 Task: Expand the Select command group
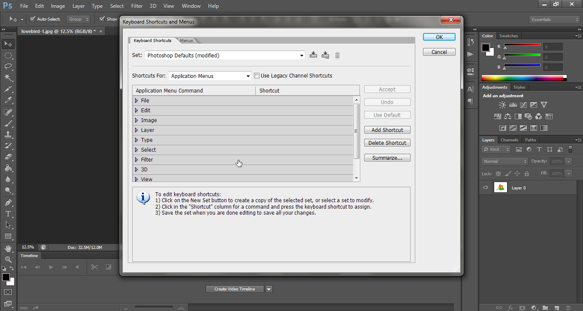pos(136,150)
